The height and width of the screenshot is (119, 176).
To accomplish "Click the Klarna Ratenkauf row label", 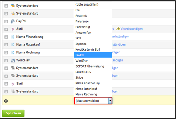I will 28,45.
